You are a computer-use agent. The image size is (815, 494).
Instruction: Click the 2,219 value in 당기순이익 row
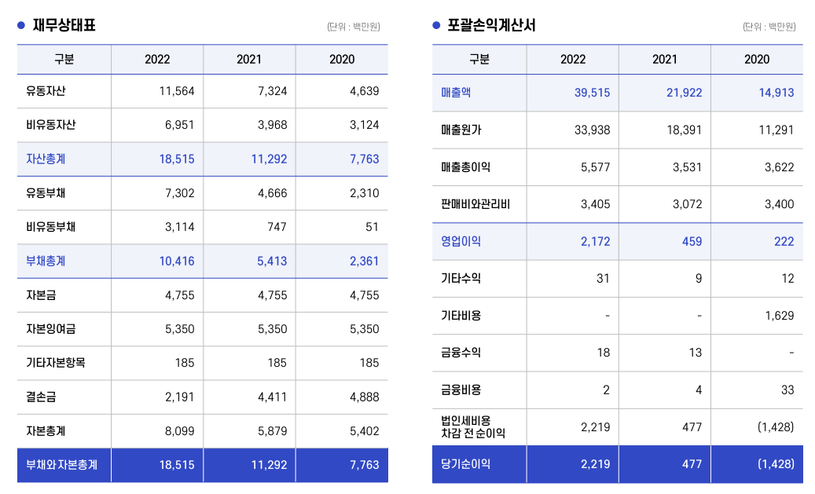tap(595, 464)
